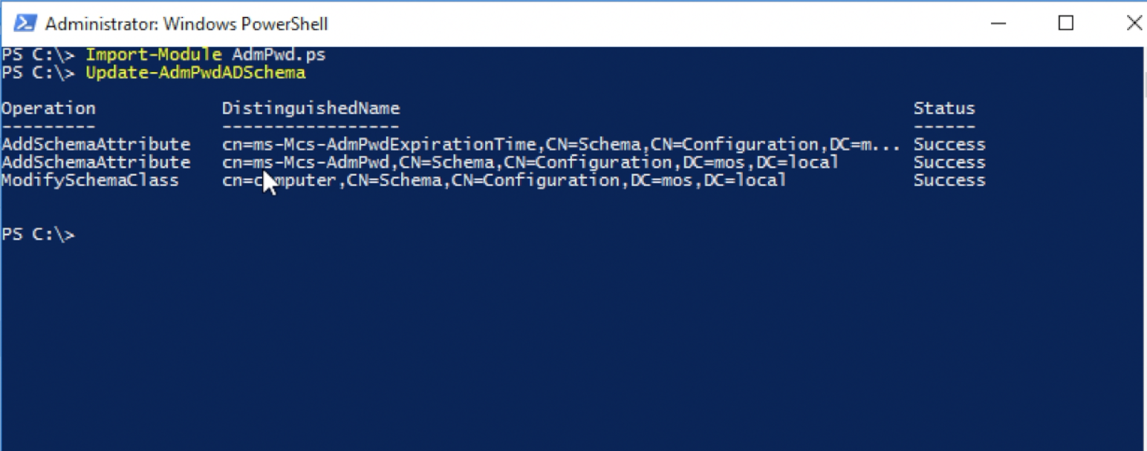Click Success status of AdmPwdExpirationTime row
This screenshot has height=451, width=1147.
click(949, 144)
